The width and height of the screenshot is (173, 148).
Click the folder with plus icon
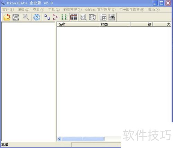point(103,17)
